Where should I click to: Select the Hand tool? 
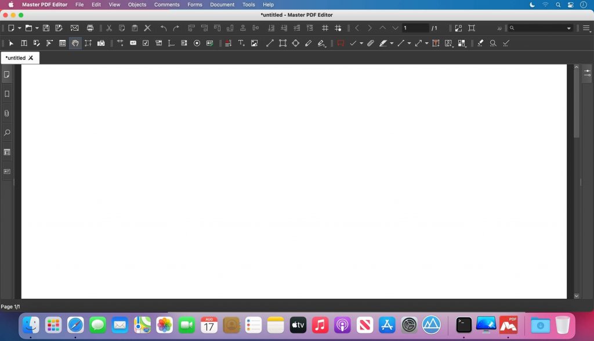[x=74, y=43]
